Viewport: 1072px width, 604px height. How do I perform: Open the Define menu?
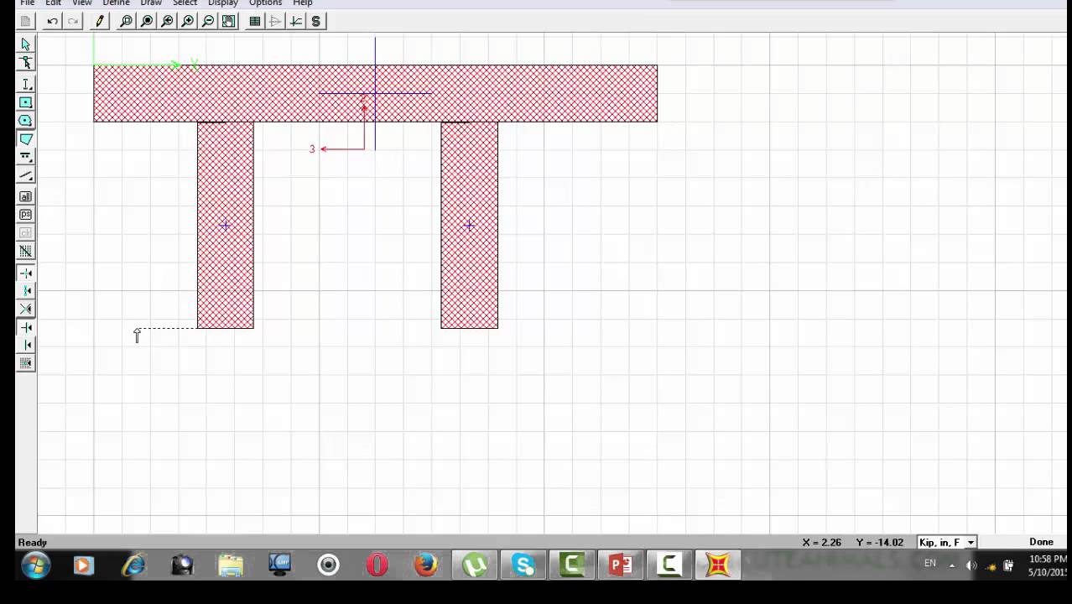click(116, 3)
